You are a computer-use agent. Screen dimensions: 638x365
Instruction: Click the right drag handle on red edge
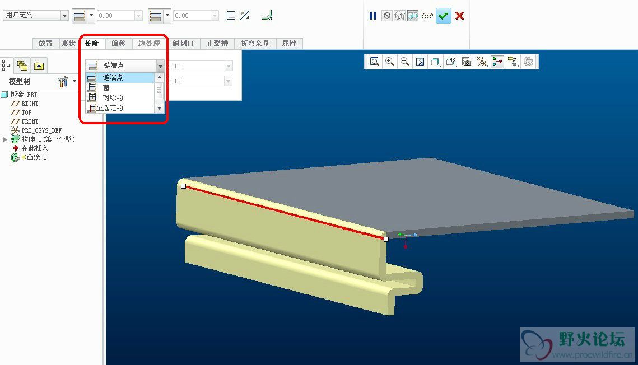(x=386, y=240)
